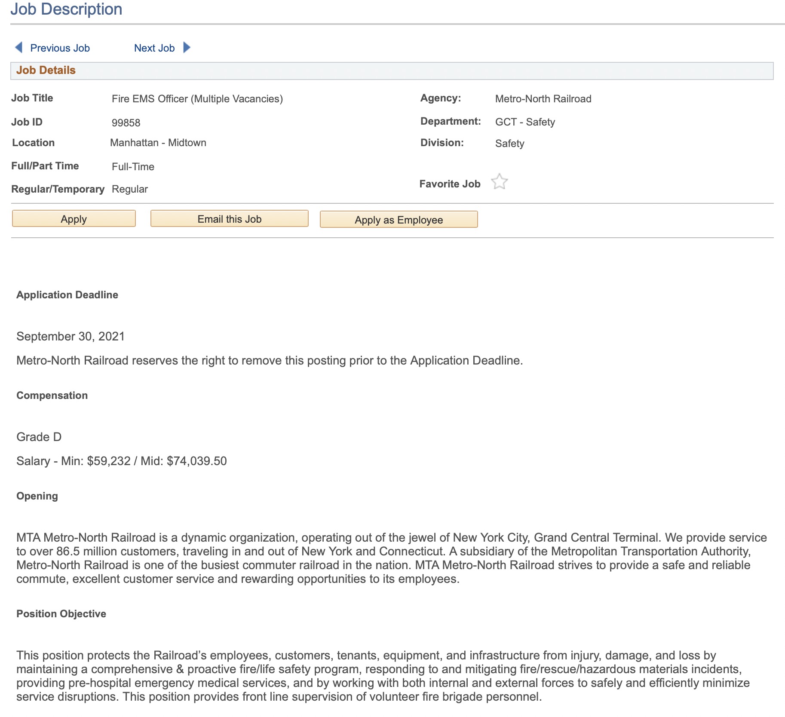This screenshot has height=717, width=785.
Task: Select the Application Deadline heading
Action: pyautogui.click(x=67, y=295)
